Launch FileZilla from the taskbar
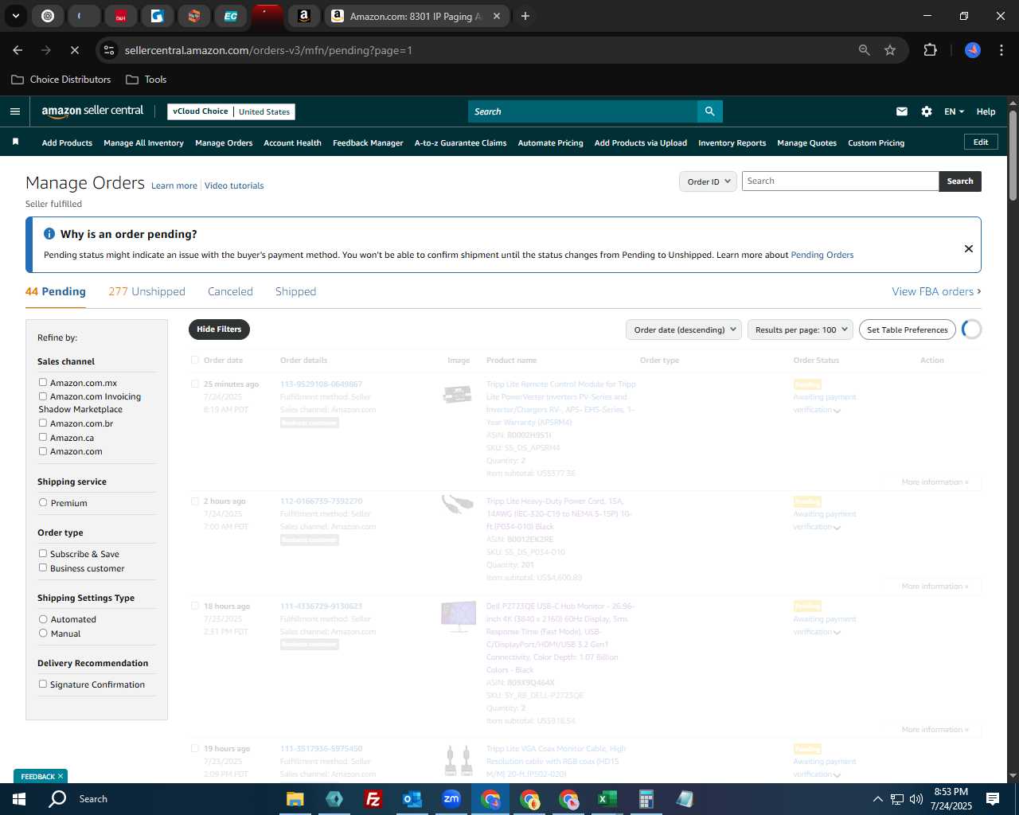The height and width of the screenshot is (815, 1019). [x=373, y=799]
